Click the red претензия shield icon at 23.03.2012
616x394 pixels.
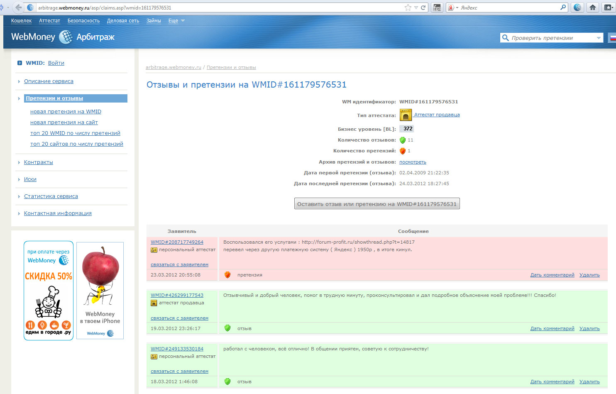point(227,275)
